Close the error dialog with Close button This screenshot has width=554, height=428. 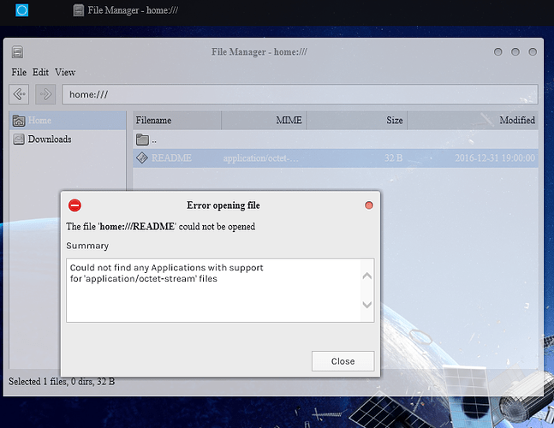(343, 361)
